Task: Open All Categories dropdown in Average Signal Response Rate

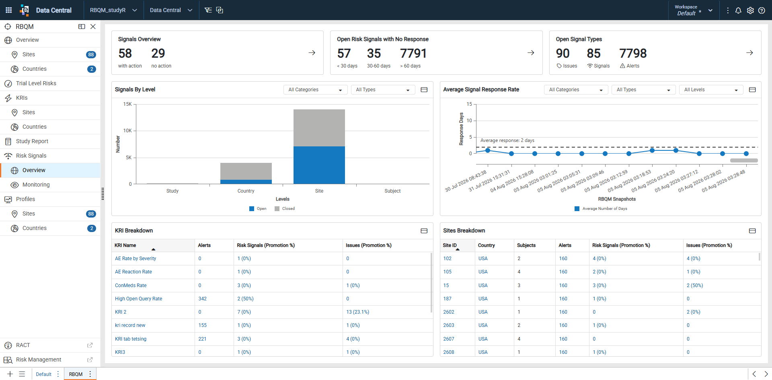Action: [x=576, y=90]
